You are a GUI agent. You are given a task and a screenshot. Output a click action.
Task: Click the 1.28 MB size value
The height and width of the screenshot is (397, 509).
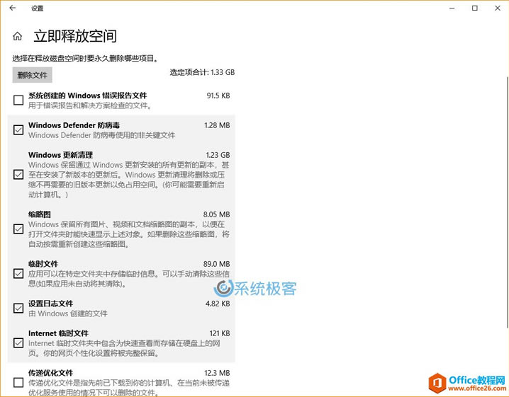(x=217, y=125)
